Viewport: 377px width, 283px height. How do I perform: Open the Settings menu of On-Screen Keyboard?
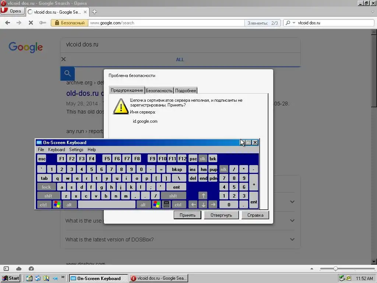tap(76, 150)
